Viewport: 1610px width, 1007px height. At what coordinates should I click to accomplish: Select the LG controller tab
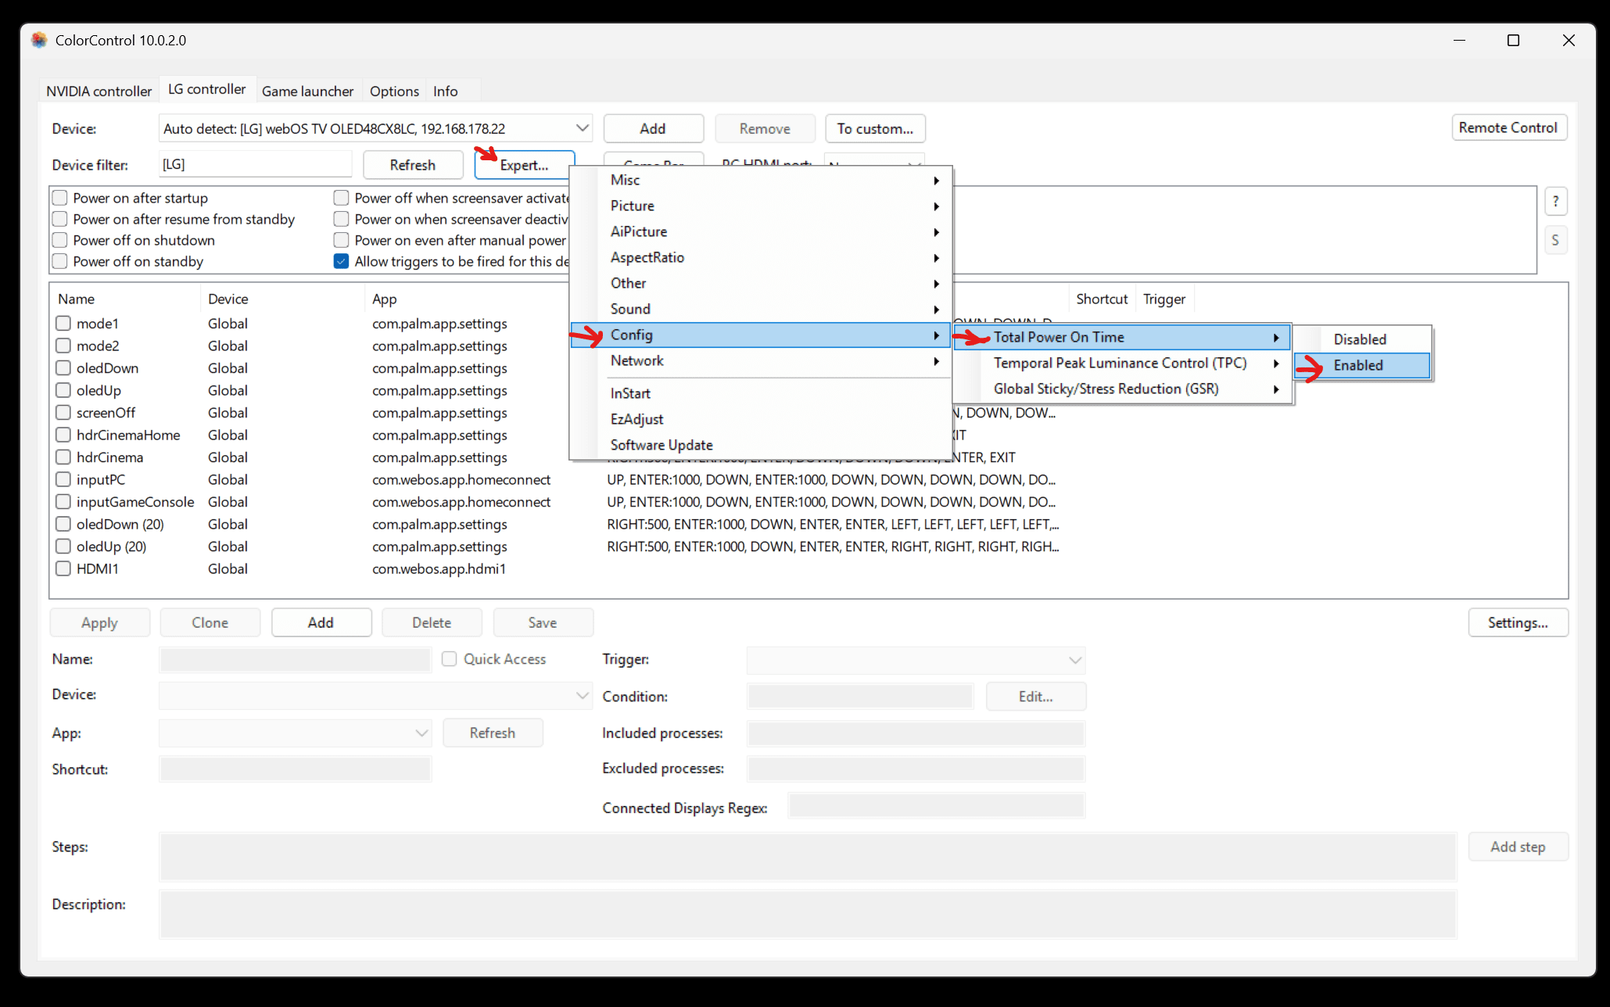(206, 89)
